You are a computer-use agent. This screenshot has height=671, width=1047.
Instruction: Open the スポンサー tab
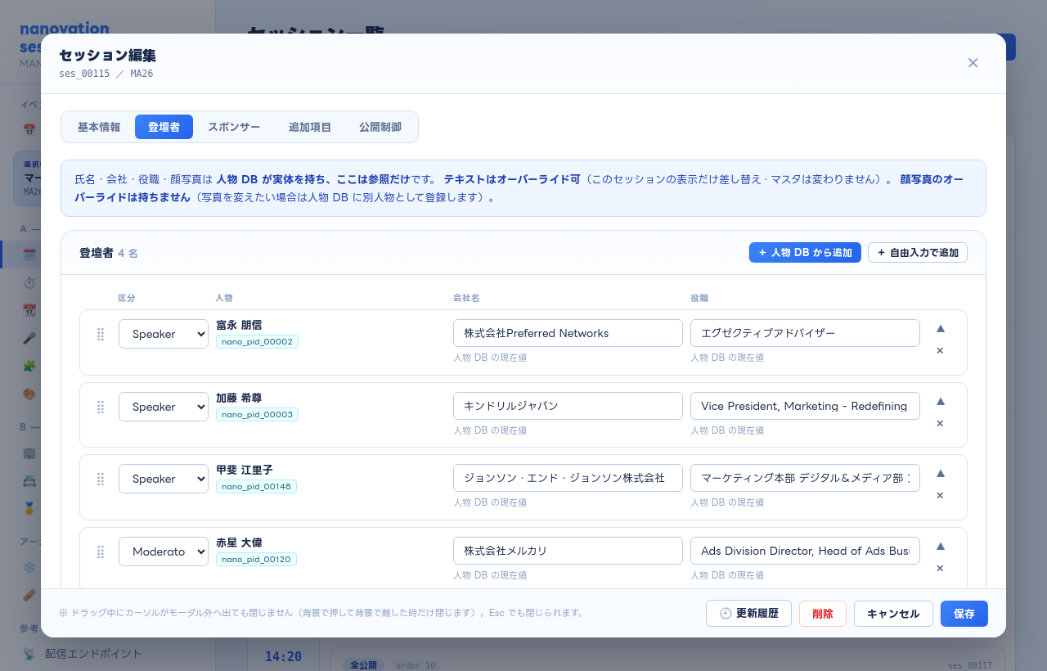pyautogui.click(x=234, y=127)
